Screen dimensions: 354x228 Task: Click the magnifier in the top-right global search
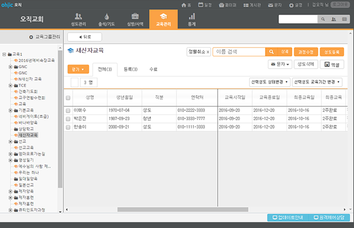pyautogui.click(x=323, y=19)
